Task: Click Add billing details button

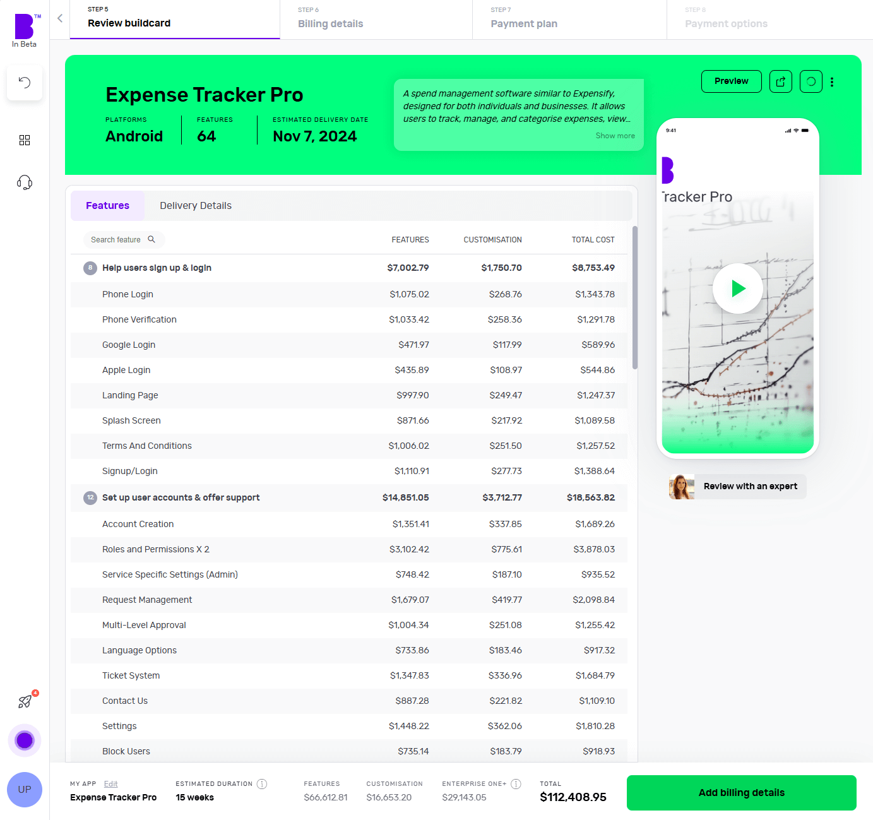Action: (x=742, y=793)
